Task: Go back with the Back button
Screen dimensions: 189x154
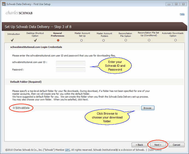Action: click(x=139, y=145)
